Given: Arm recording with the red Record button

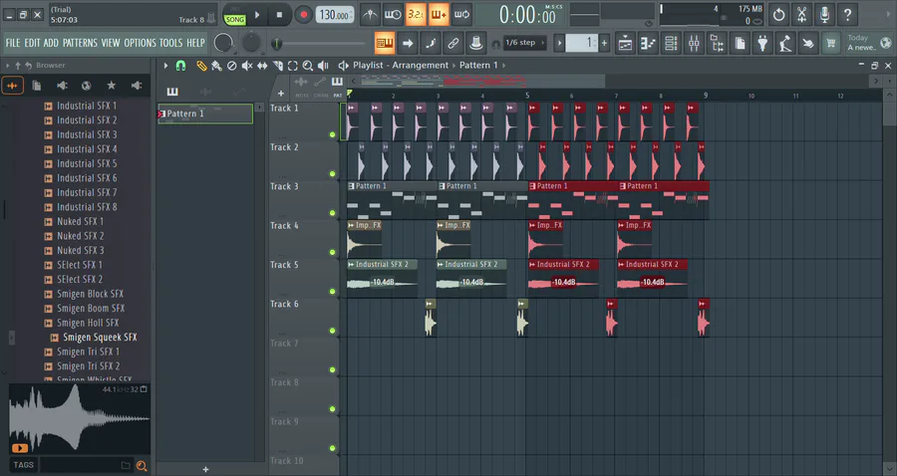Looking at the screenshot, I should (304, 15).
